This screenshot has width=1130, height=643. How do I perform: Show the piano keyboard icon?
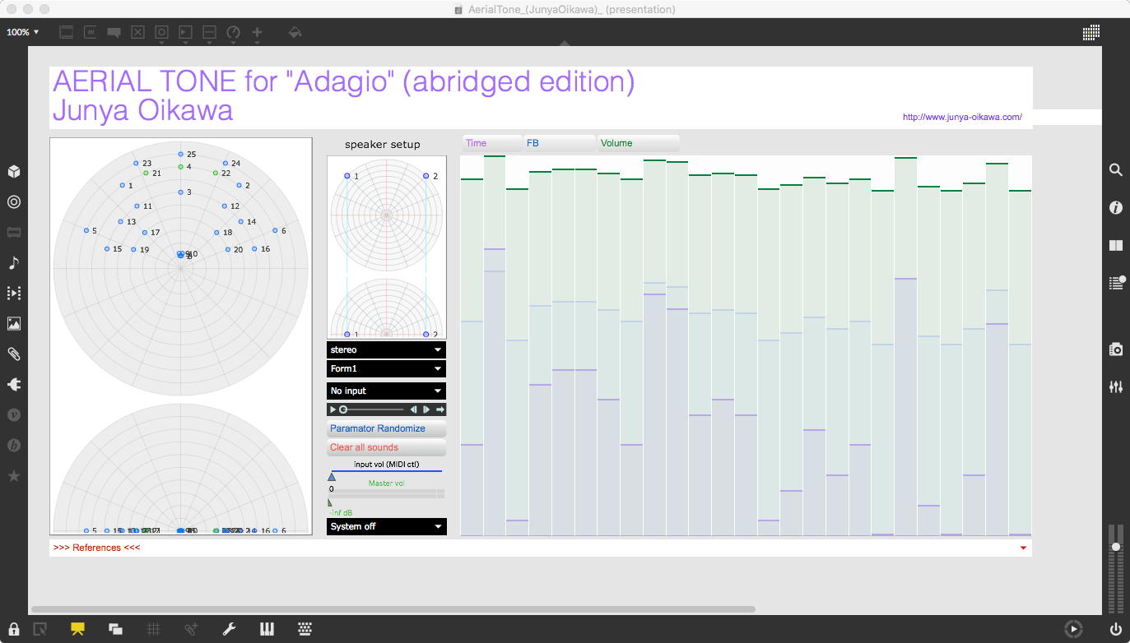coord(267,629)
